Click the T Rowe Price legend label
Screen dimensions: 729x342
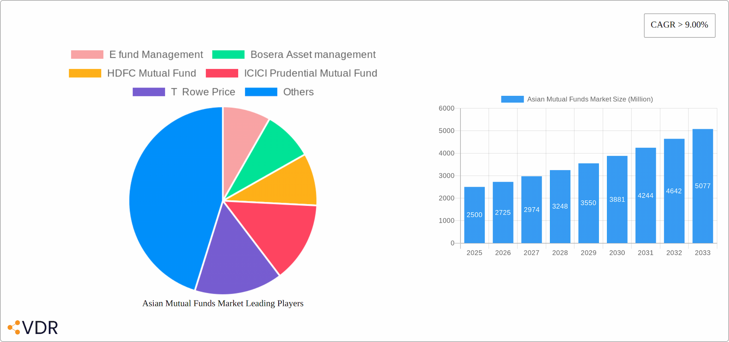point(203,91)
